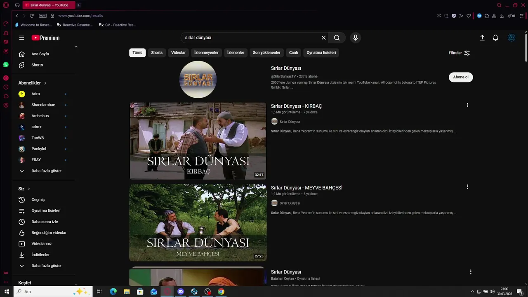528x297 pixels.
Task: Select the Shorts filter chip
Action: click(157, 53)
